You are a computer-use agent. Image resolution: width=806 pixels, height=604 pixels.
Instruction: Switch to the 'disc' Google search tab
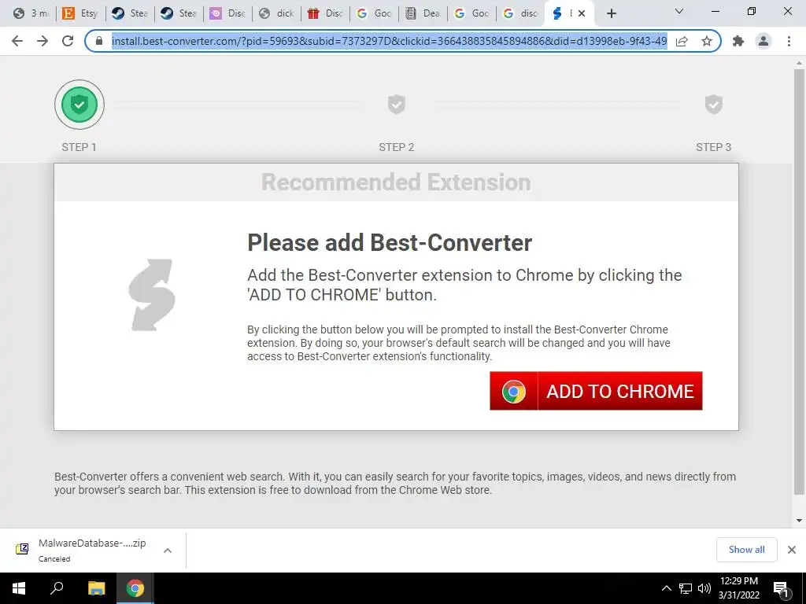pos(521,13)
